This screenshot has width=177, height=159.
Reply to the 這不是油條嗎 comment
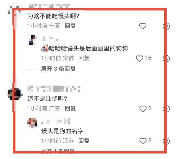pos(70,108)
